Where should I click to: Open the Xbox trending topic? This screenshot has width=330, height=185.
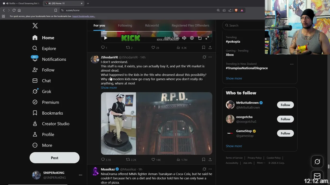(230, 55)
